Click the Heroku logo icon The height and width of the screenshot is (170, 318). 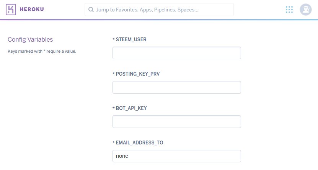coord(11,10)
